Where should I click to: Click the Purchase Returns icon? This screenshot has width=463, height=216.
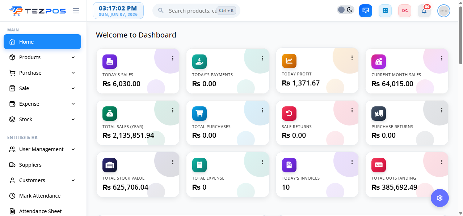[x=379, y=114]
